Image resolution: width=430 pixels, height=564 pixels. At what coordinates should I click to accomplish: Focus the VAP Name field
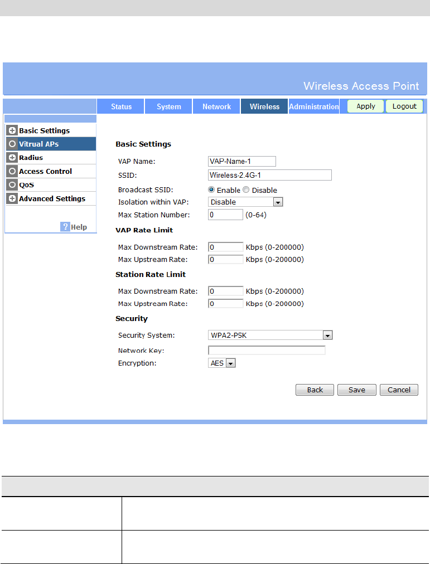tap(242, 161)
